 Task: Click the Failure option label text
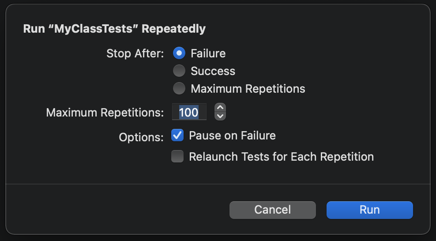(x=208, y=53)
